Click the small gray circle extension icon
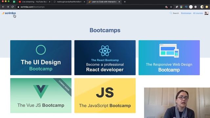Screen dimensions: 210x118 tap(196, 7)
